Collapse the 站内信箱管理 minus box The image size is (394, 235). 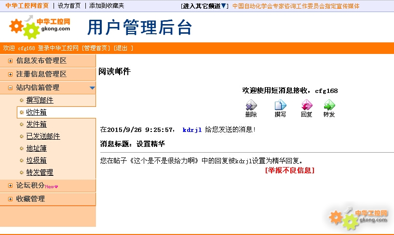10,88
